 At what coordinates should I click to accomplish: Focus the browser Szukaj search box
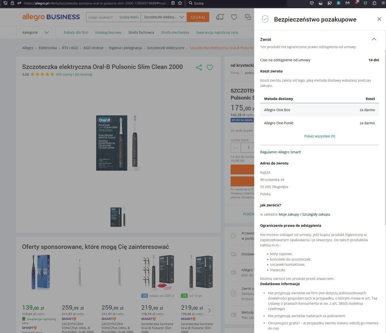coord(237,3)
